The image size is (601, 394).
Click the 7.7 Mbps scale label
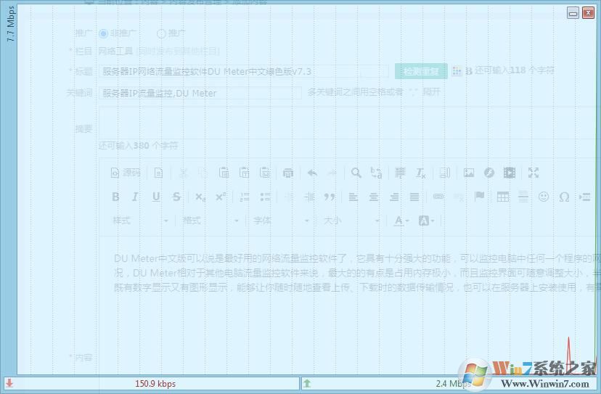[10, 24]
